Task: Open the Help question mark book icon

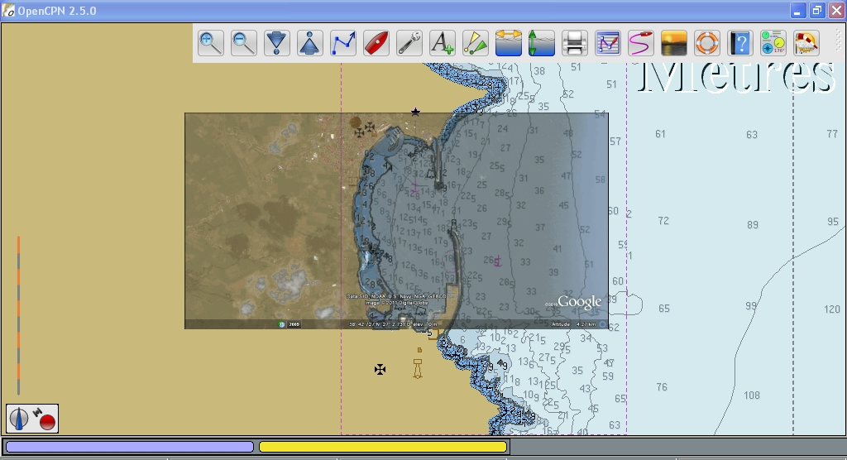Action: [740, 43]
